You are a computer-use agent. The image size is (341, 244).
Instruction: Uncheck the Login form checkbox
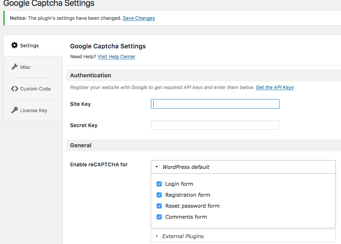(x=159, y=184)
